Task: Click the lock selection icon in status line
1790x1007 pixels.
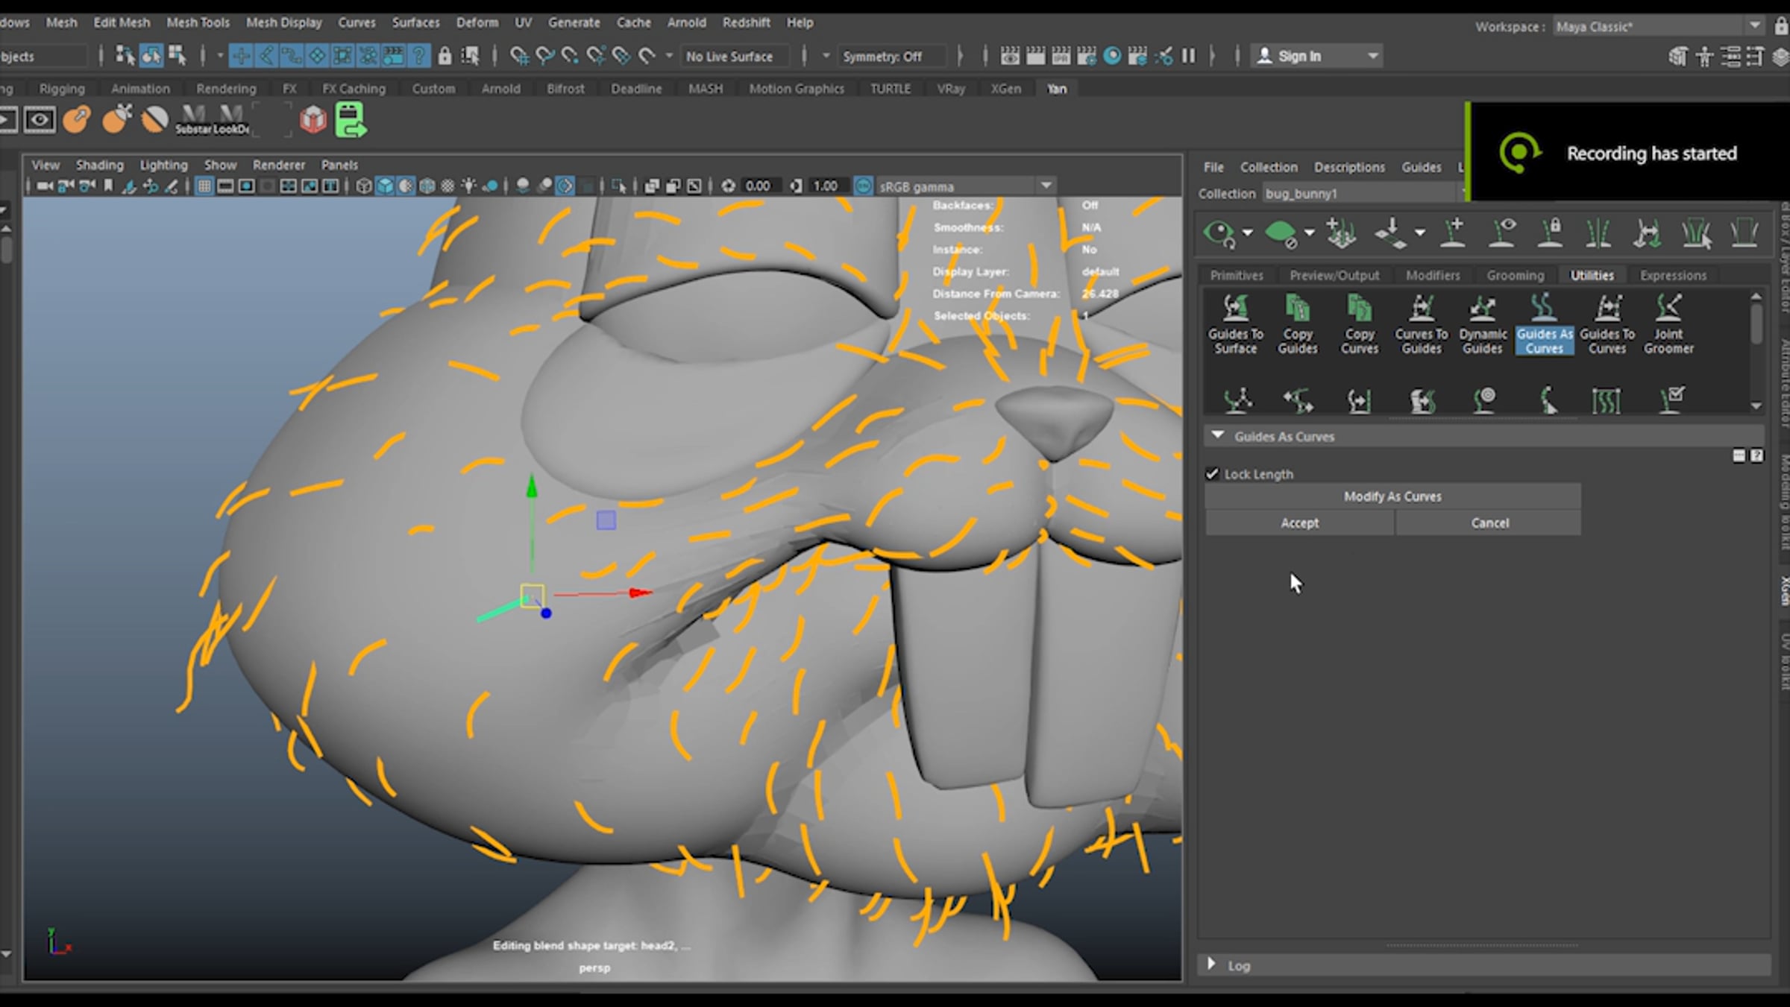Action: coord(445,56)
